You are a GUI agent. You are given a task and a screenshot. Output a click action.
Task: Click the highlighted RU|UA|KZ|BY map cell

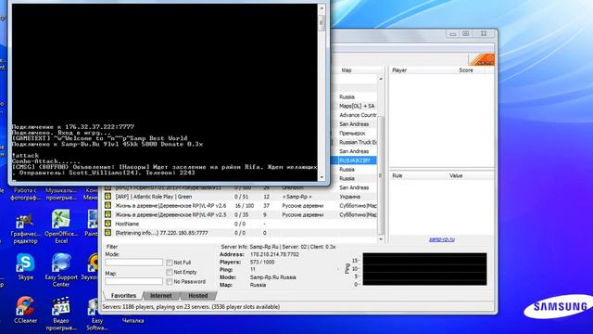click(355, 161)
